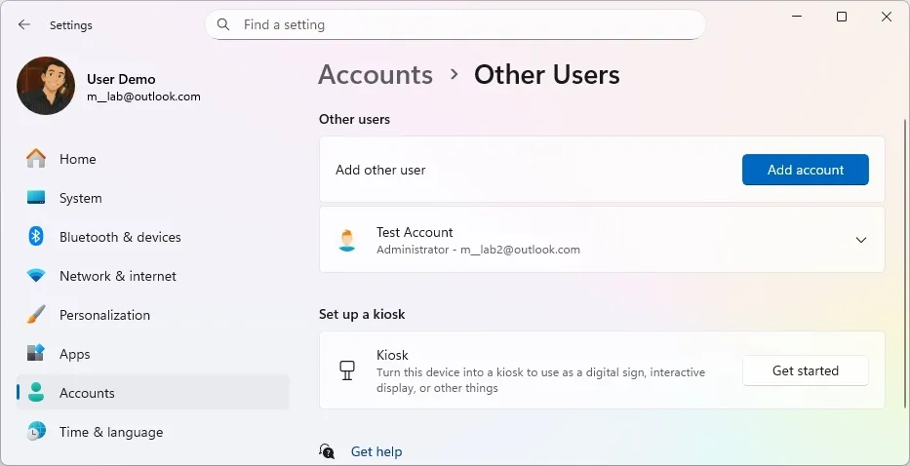Close the Settings window

[x=887, y=17]
